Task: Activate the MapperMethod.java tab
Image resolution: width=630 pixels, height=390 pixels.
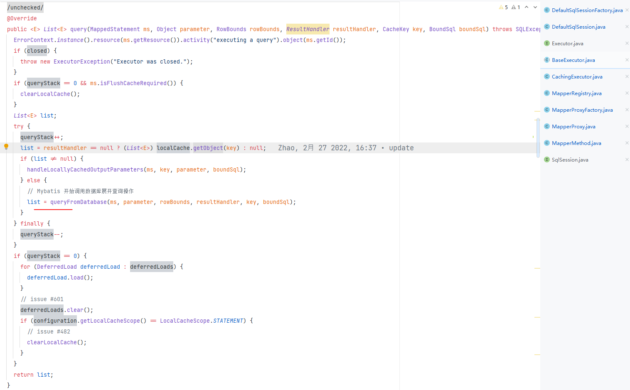Action: (x=585, y=143)
